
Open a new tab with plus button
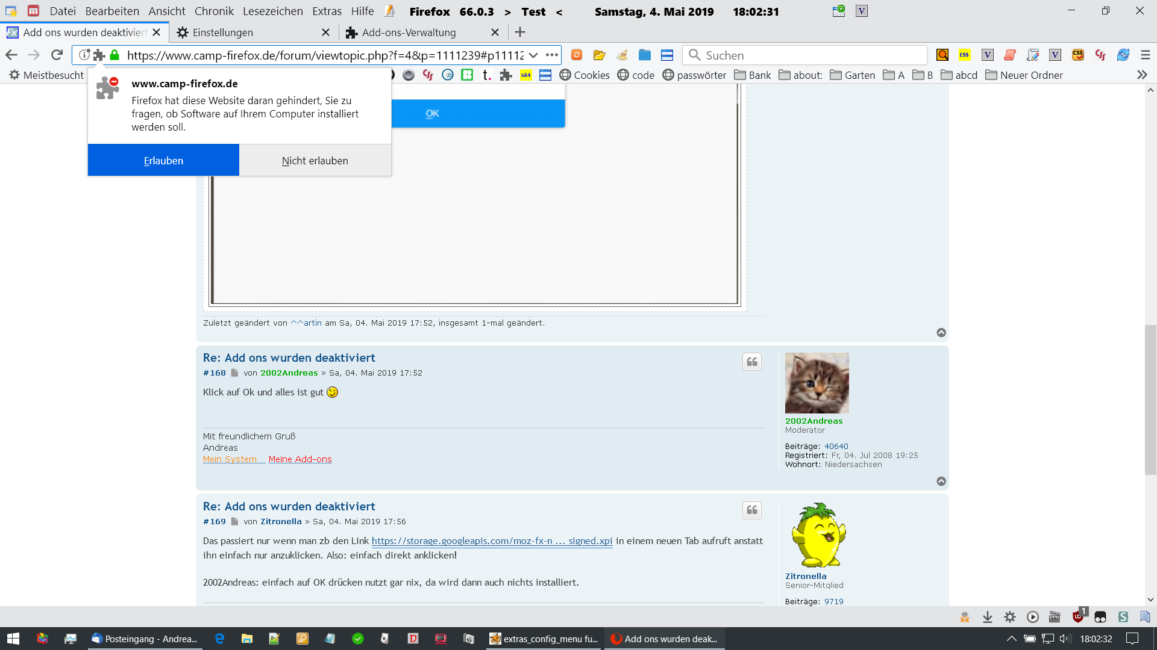pyautogui.click(x=520, y=32)
